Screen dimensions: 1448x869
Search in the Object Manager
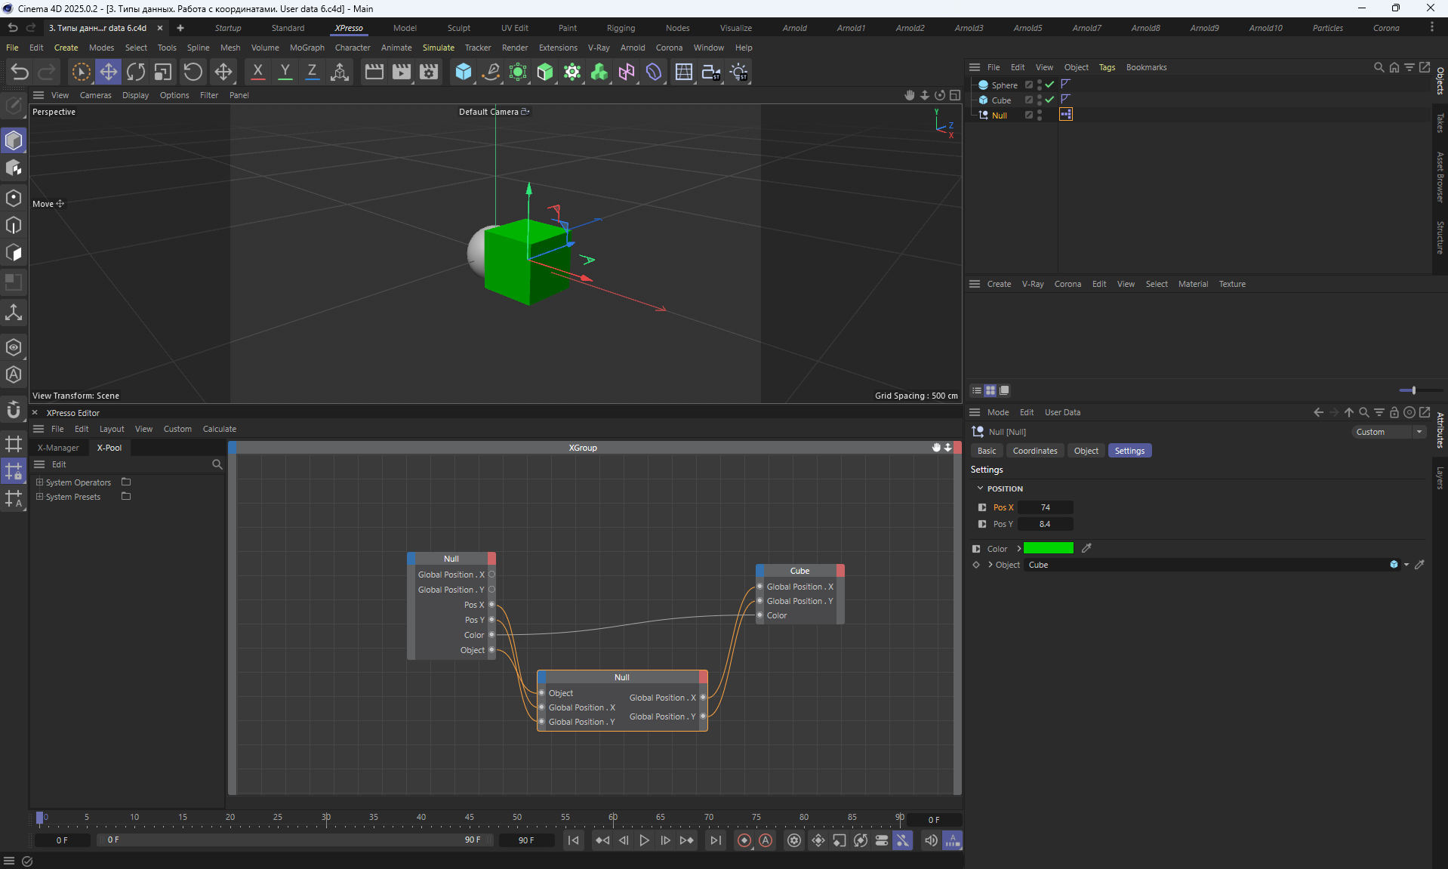[1379, 67]
